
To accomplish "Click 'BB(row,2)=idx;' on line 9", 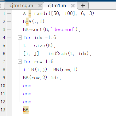I will (42, 78).
